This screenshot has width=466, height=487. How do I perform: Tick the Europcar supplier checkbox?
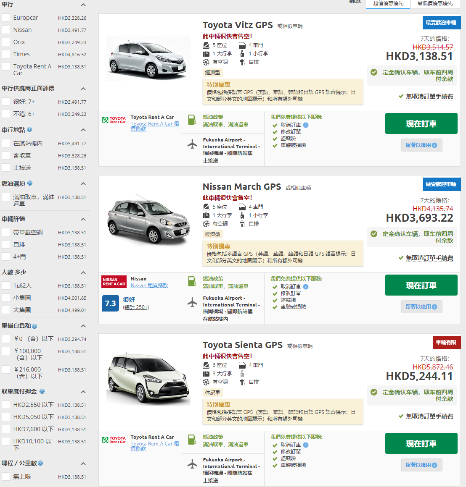tap(6, 17)
